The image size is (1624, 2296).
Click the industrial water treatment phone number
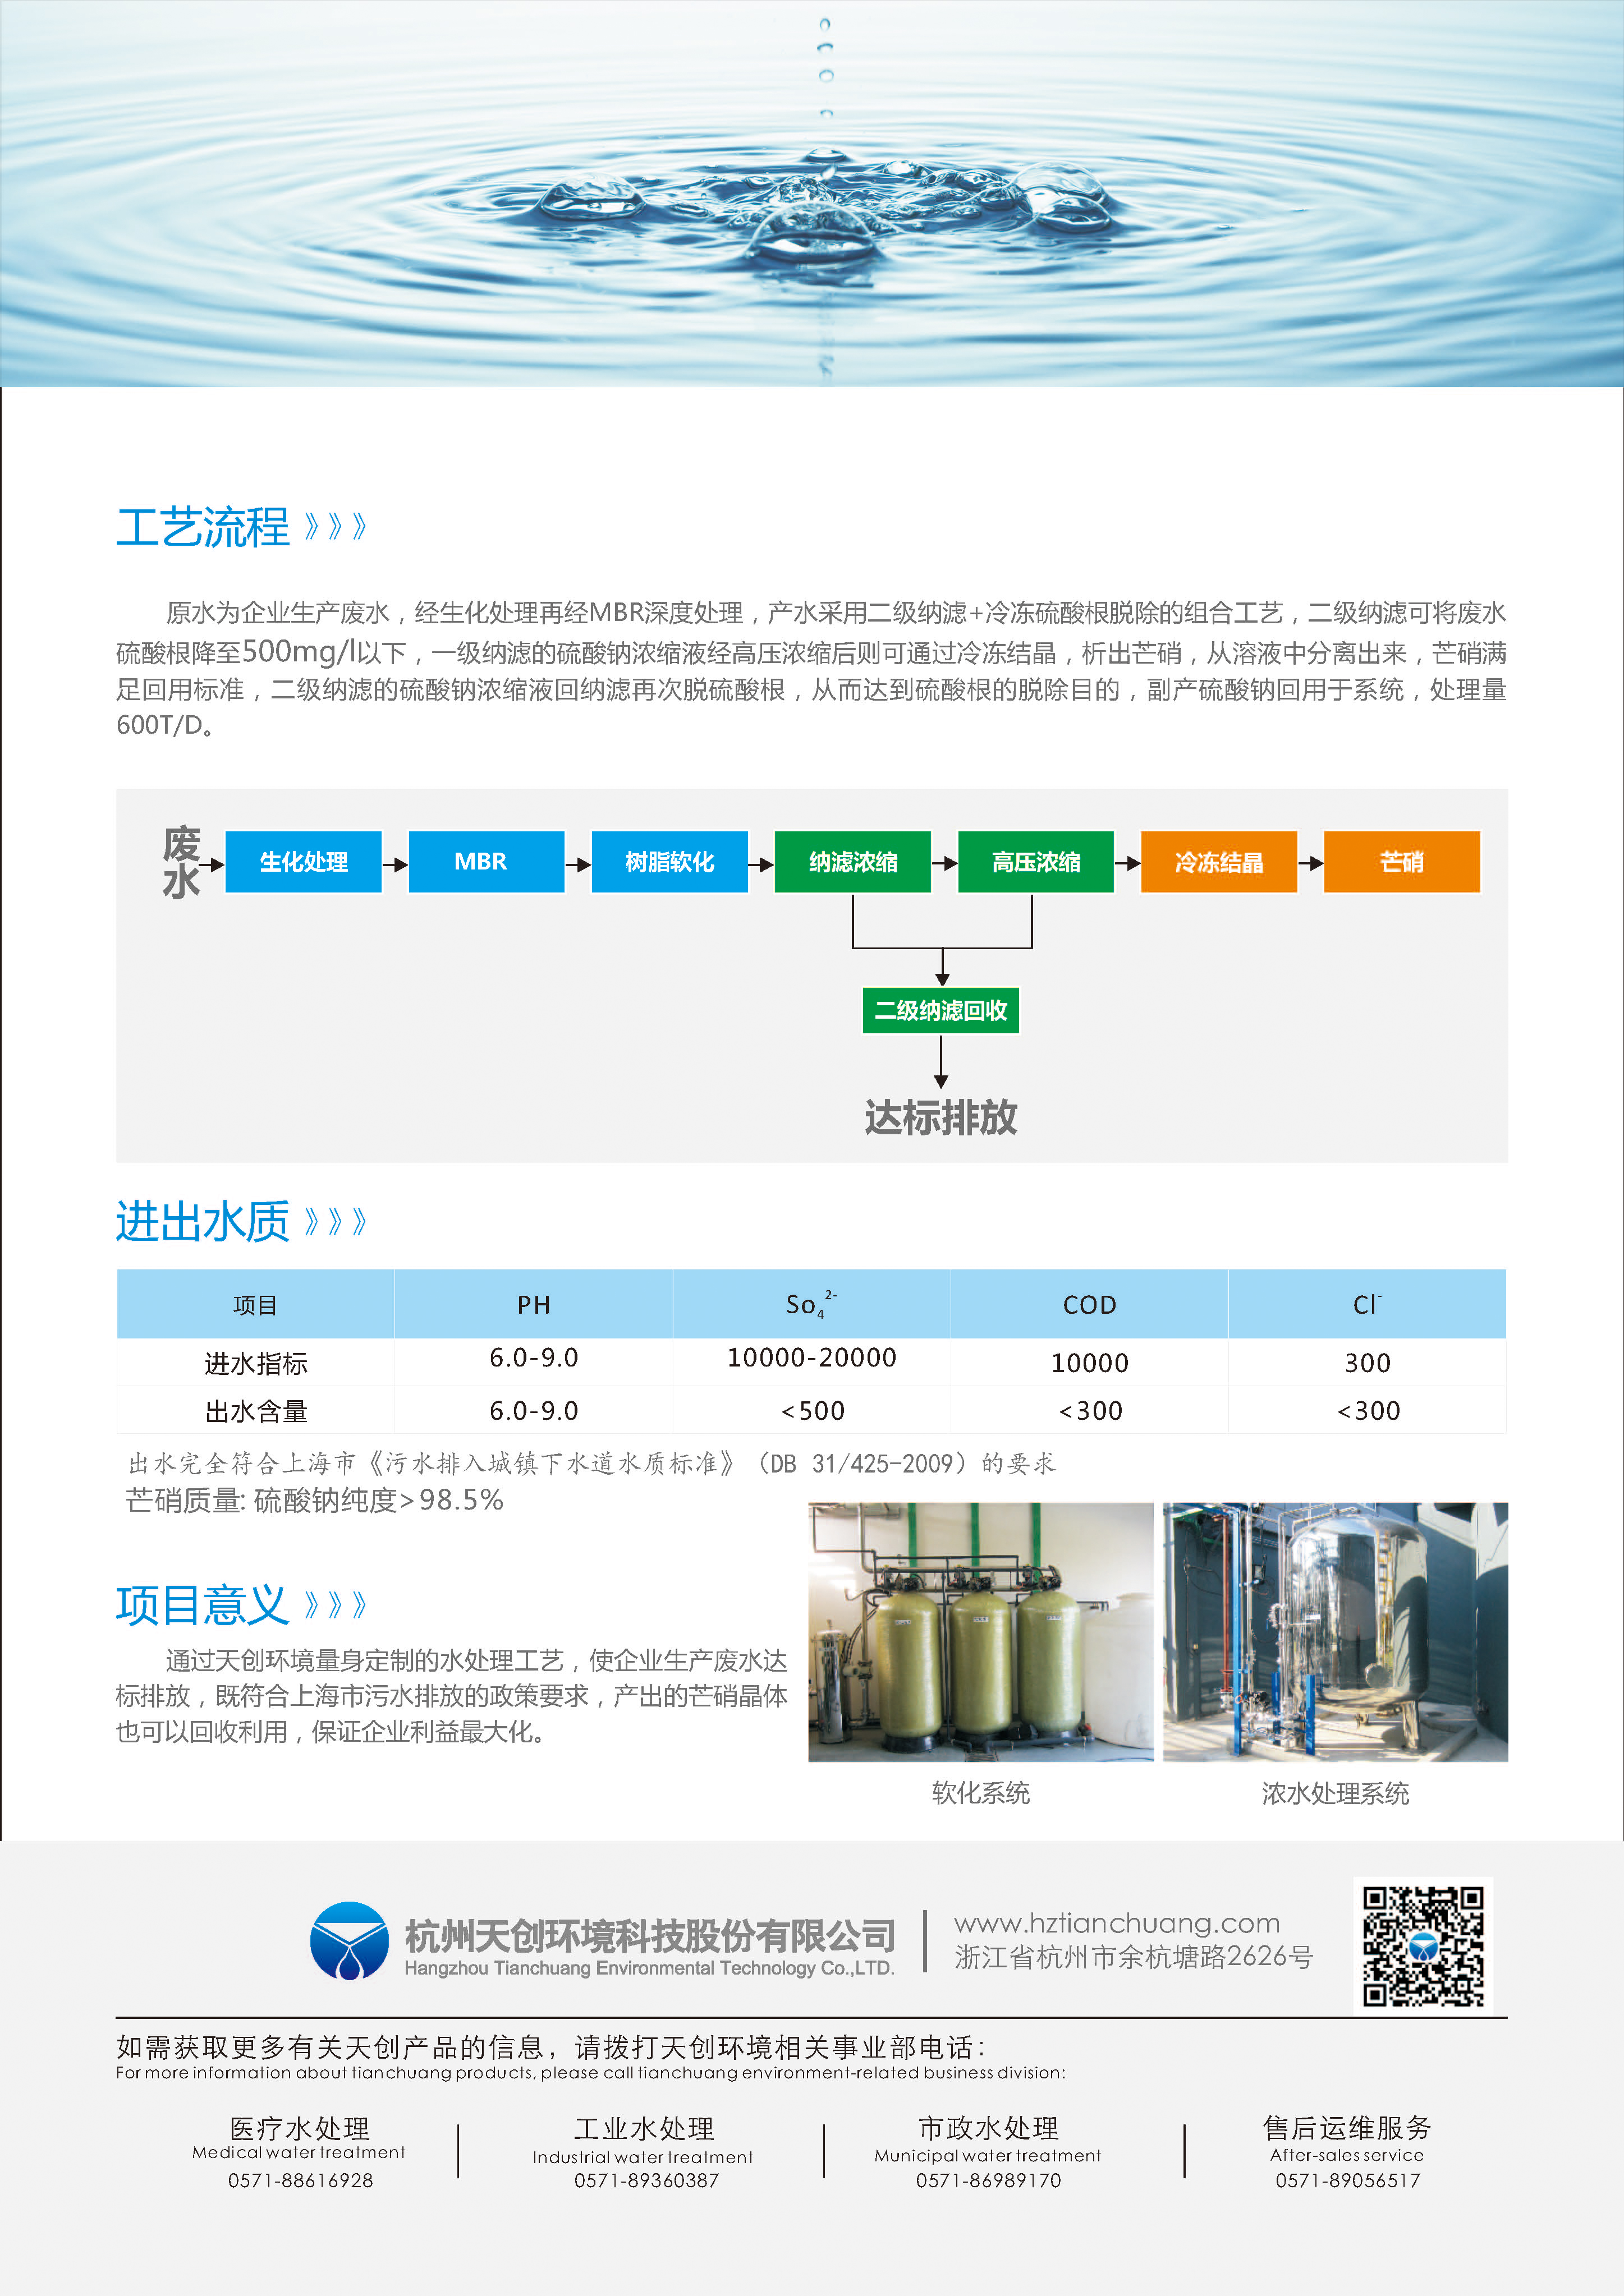click(646, 2180)
